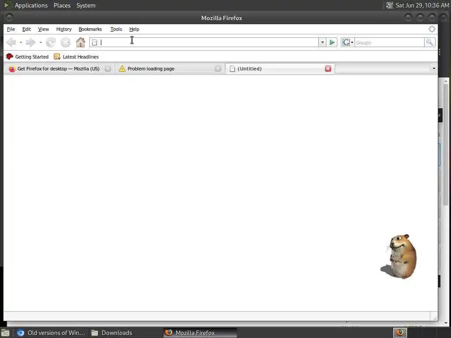The height and width of the screenshot is (338, 451).
Task: Open the Edit menu
Action: [26, 29]
